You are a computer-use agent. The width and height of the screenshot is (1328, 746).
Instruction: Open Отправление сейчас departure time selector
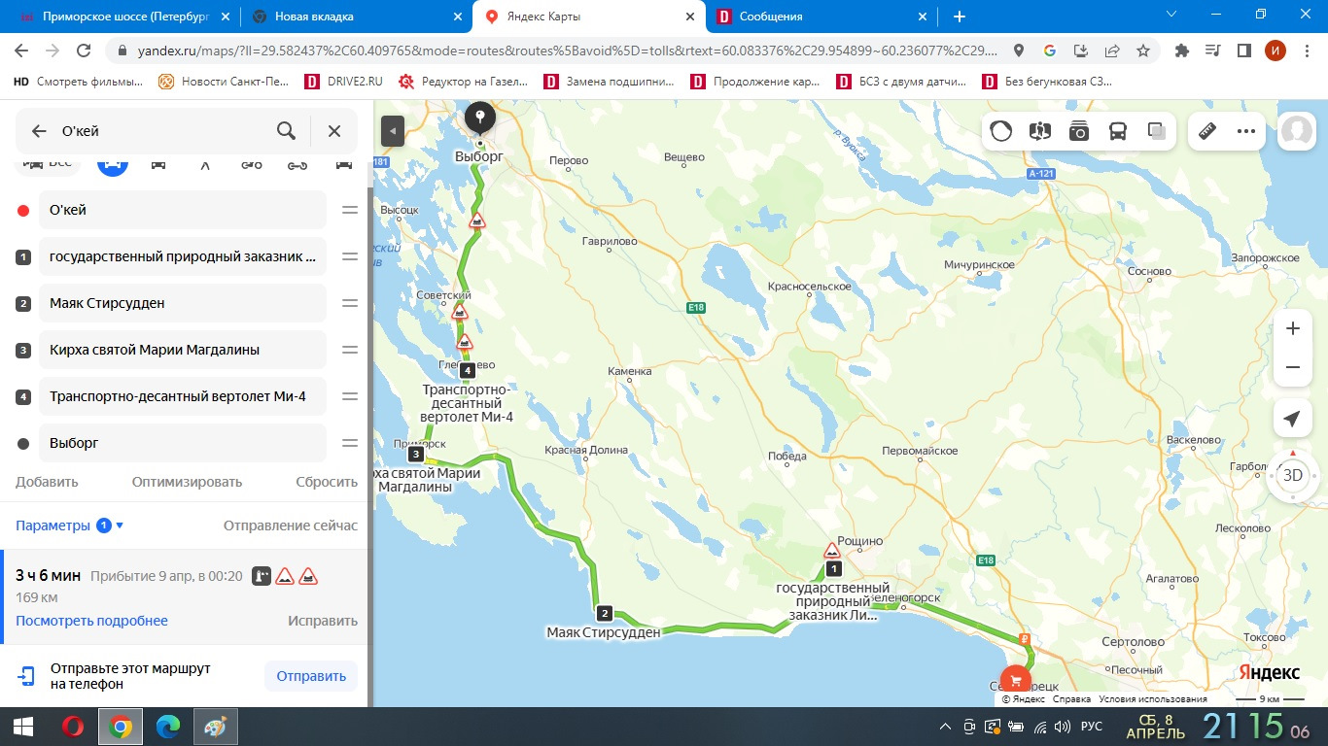291,526
